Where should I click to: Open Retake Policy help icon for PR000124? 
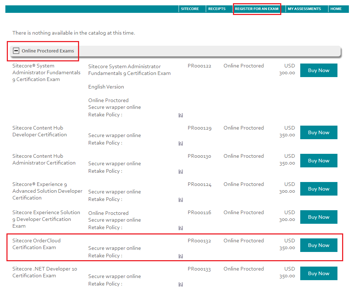[181, 199]
